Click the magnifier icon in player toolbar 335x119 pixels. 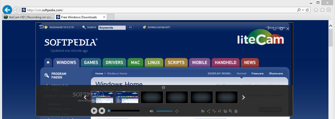230,111
